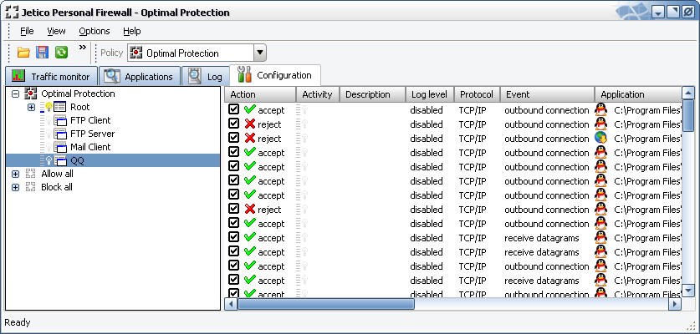The image size is (700, 334).
Task: Select the Configuration tab
Action: [274, 75]
